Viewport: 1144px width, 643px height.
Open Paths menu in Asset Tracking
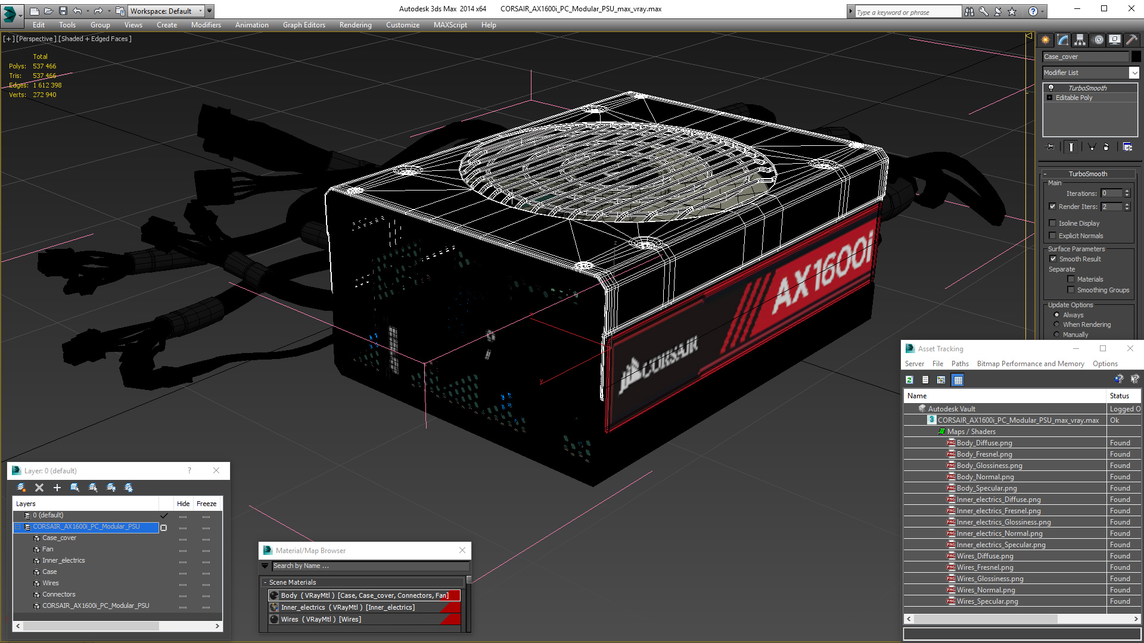960,364
